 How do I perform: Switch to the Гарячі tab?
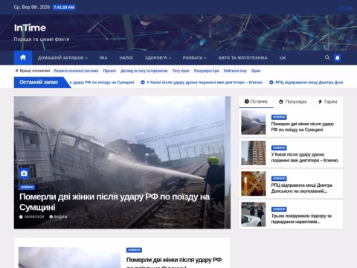click(x=327, y=102)
